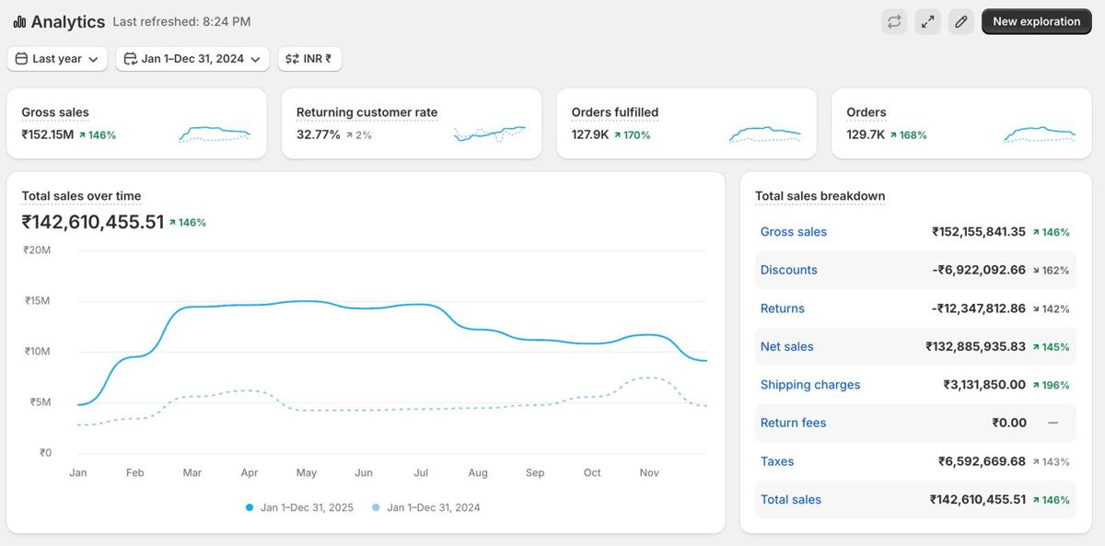Click the pencil edit icon
The width and height of the screenshot is (1105, 546).
pyautogui.click(x=960, y=21)
